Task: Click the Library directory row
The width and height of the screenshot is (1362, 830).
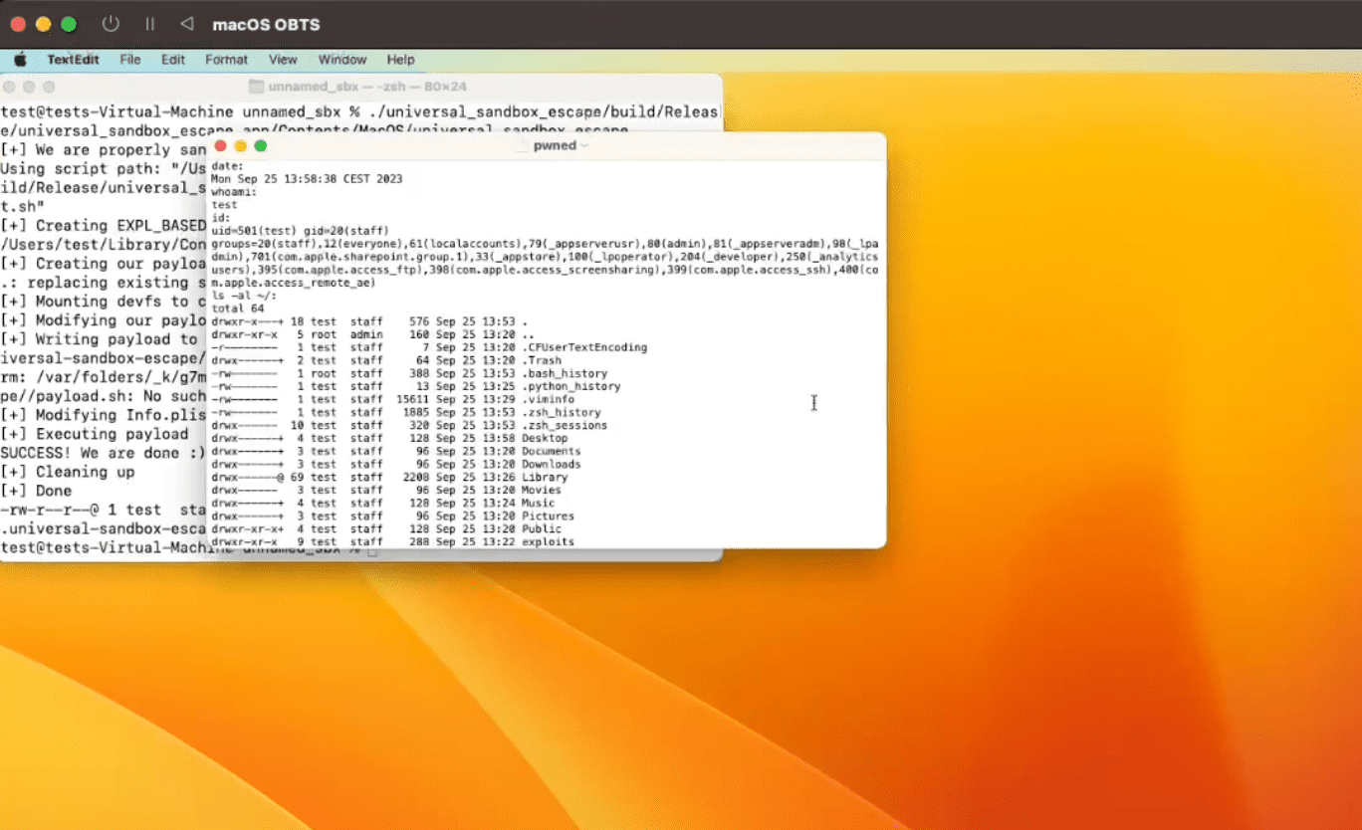Action: pyautogui.click(x=389, y=477)
